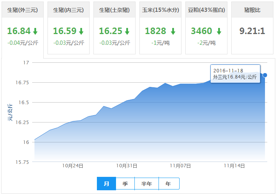Switch chart range to 季

tap(125, 184)
